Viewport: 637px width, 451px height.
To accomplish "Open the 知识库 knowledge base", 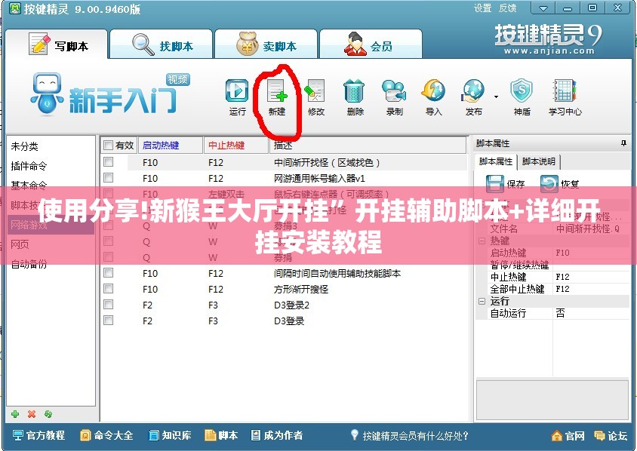I will pos(170,436).
